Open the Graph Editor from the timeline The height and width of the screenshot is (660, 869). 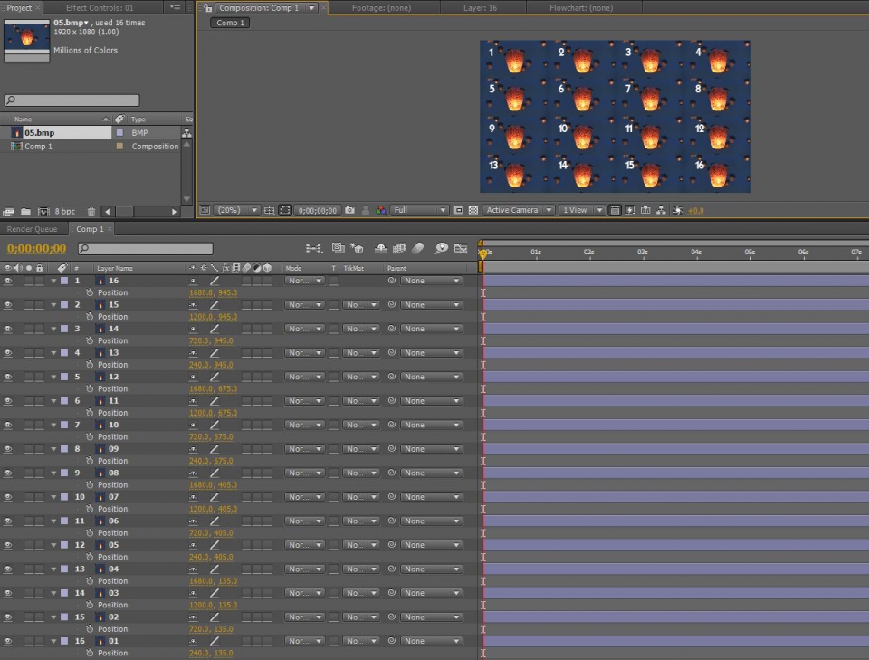click(x=460, y=248)
